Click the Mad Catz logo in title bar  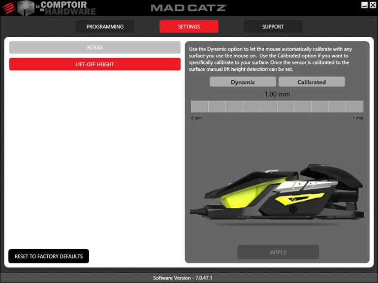(x=189, y=8)
